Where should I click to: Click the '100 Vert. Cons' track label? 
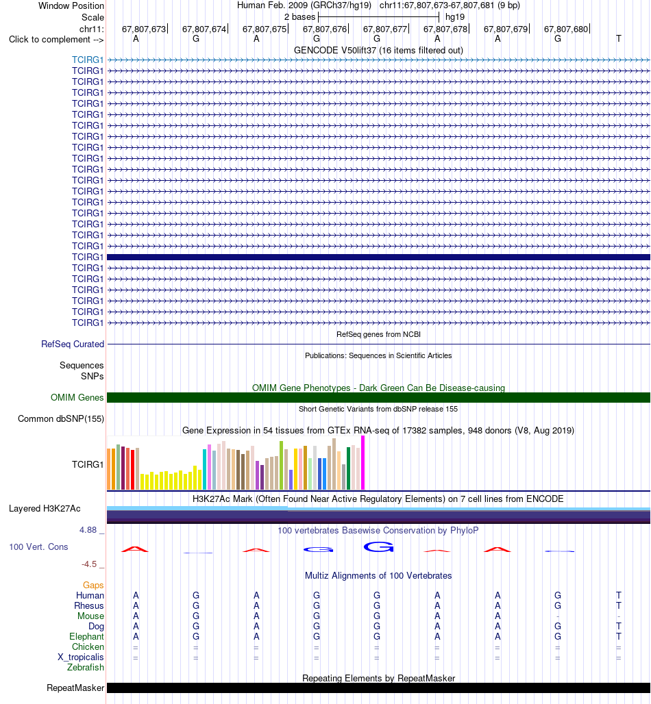tap(38, 547)
